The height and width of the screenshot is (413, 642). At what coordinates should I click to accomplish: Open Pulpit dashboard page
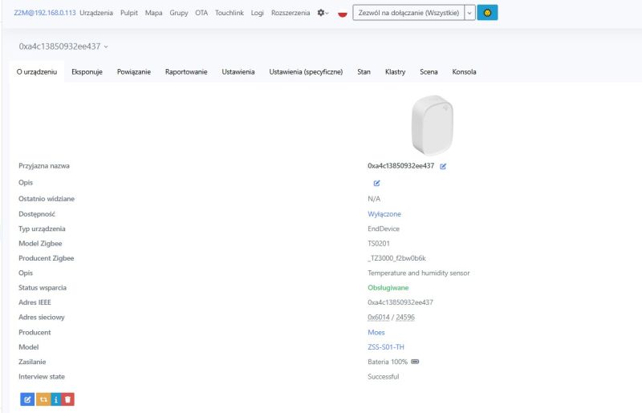click(x=129, y=13)
